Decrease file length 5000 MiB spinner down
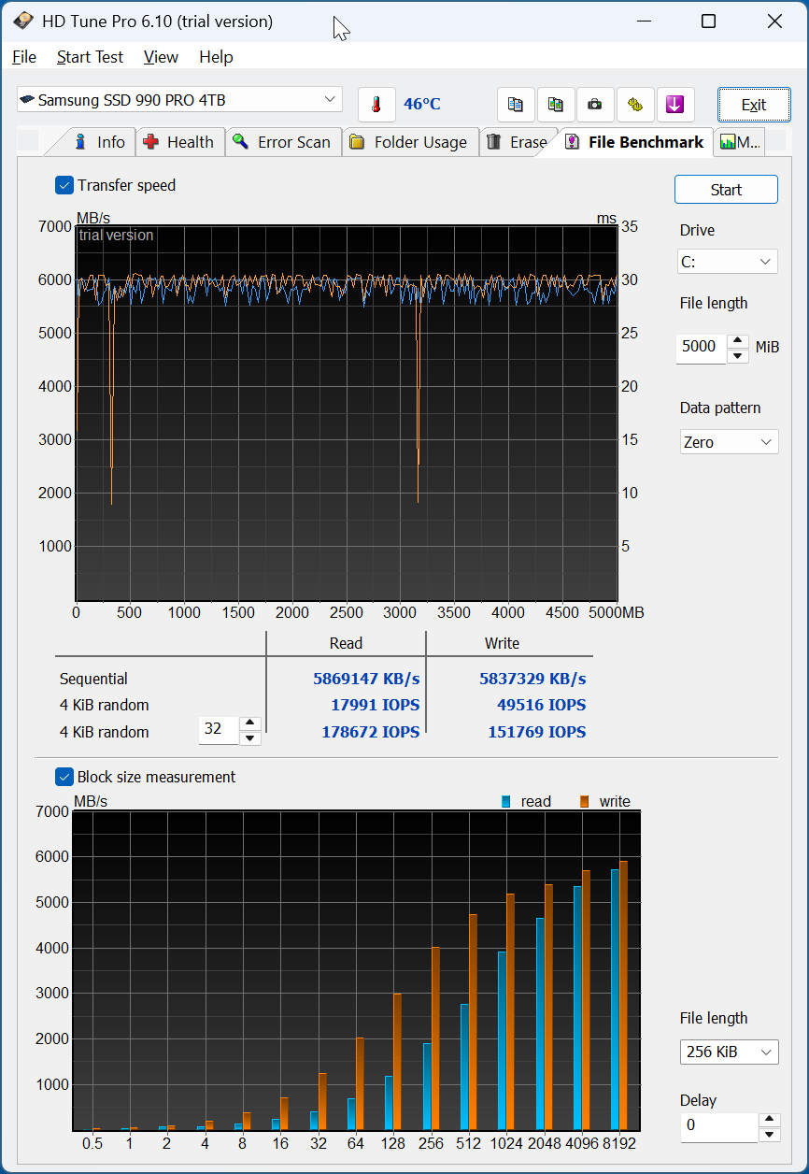This screenshot has height=1174, width=809. coord(738,355)
